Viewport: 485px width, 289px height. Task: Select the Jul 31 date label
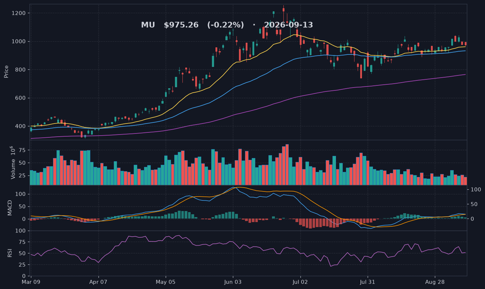[x=368, y=282]
